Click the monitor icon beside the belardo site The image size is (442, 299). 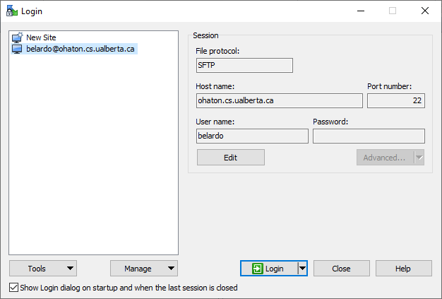click(x=17, y=49)
